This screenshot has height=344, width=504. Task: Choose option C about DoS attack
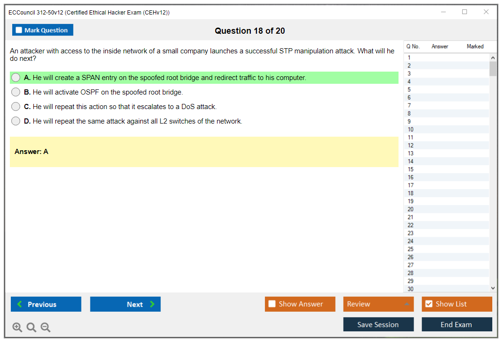(x=16, y=107)
